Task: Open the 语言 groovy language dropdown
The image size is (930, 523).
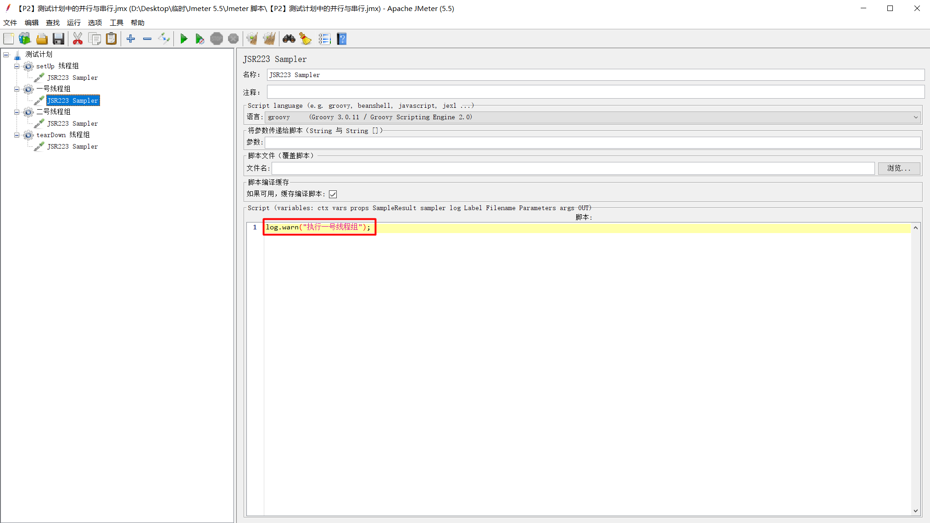Action: pyautogui.click(x=593, y=117)
